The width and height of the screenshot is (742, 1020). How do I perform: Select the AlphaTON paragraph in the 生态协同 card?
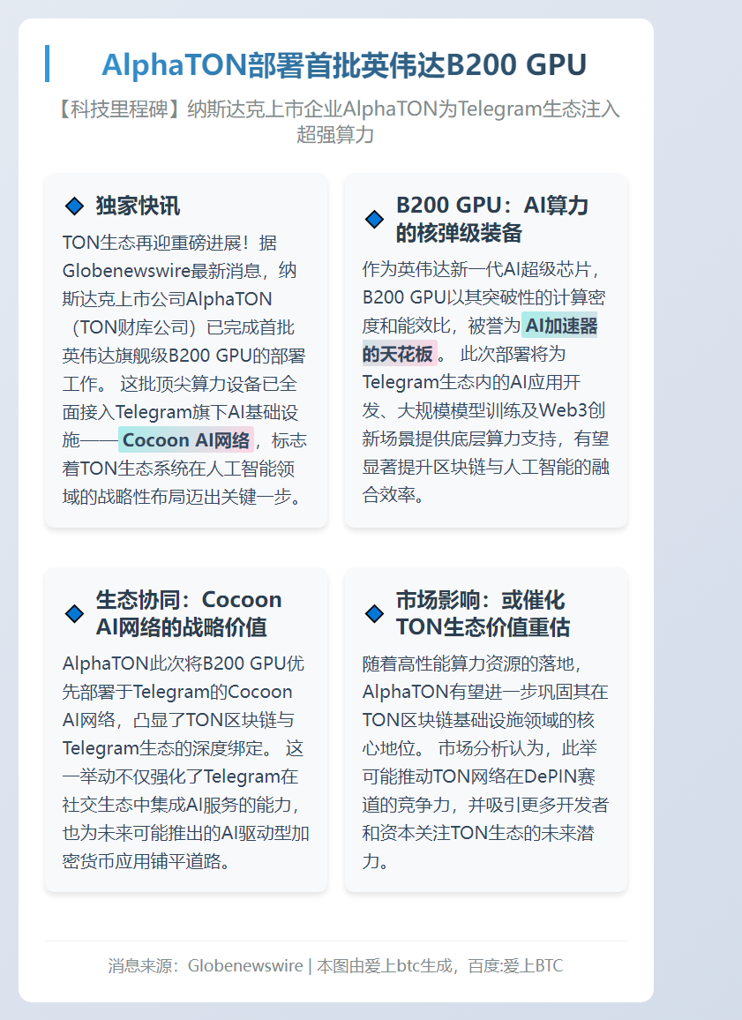[185, 759]
